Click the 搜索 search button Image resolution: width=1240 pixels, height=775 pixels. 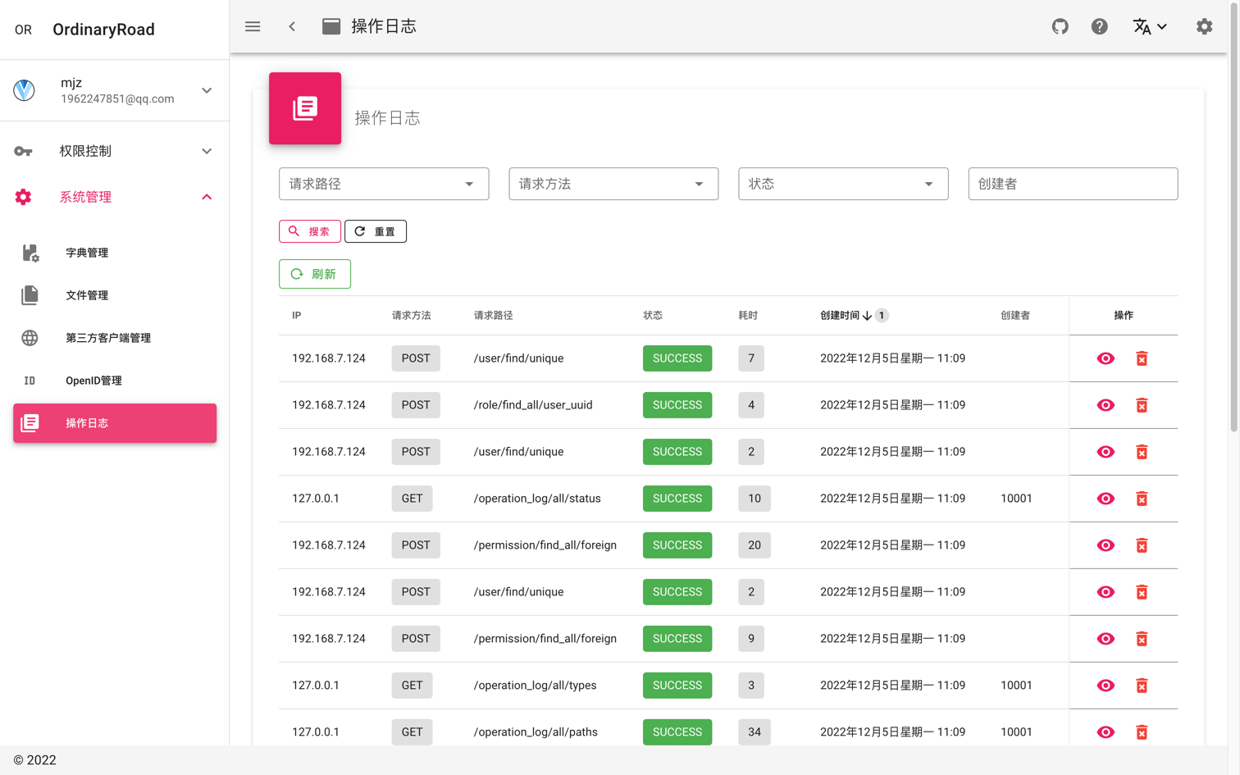pos(310,231)
